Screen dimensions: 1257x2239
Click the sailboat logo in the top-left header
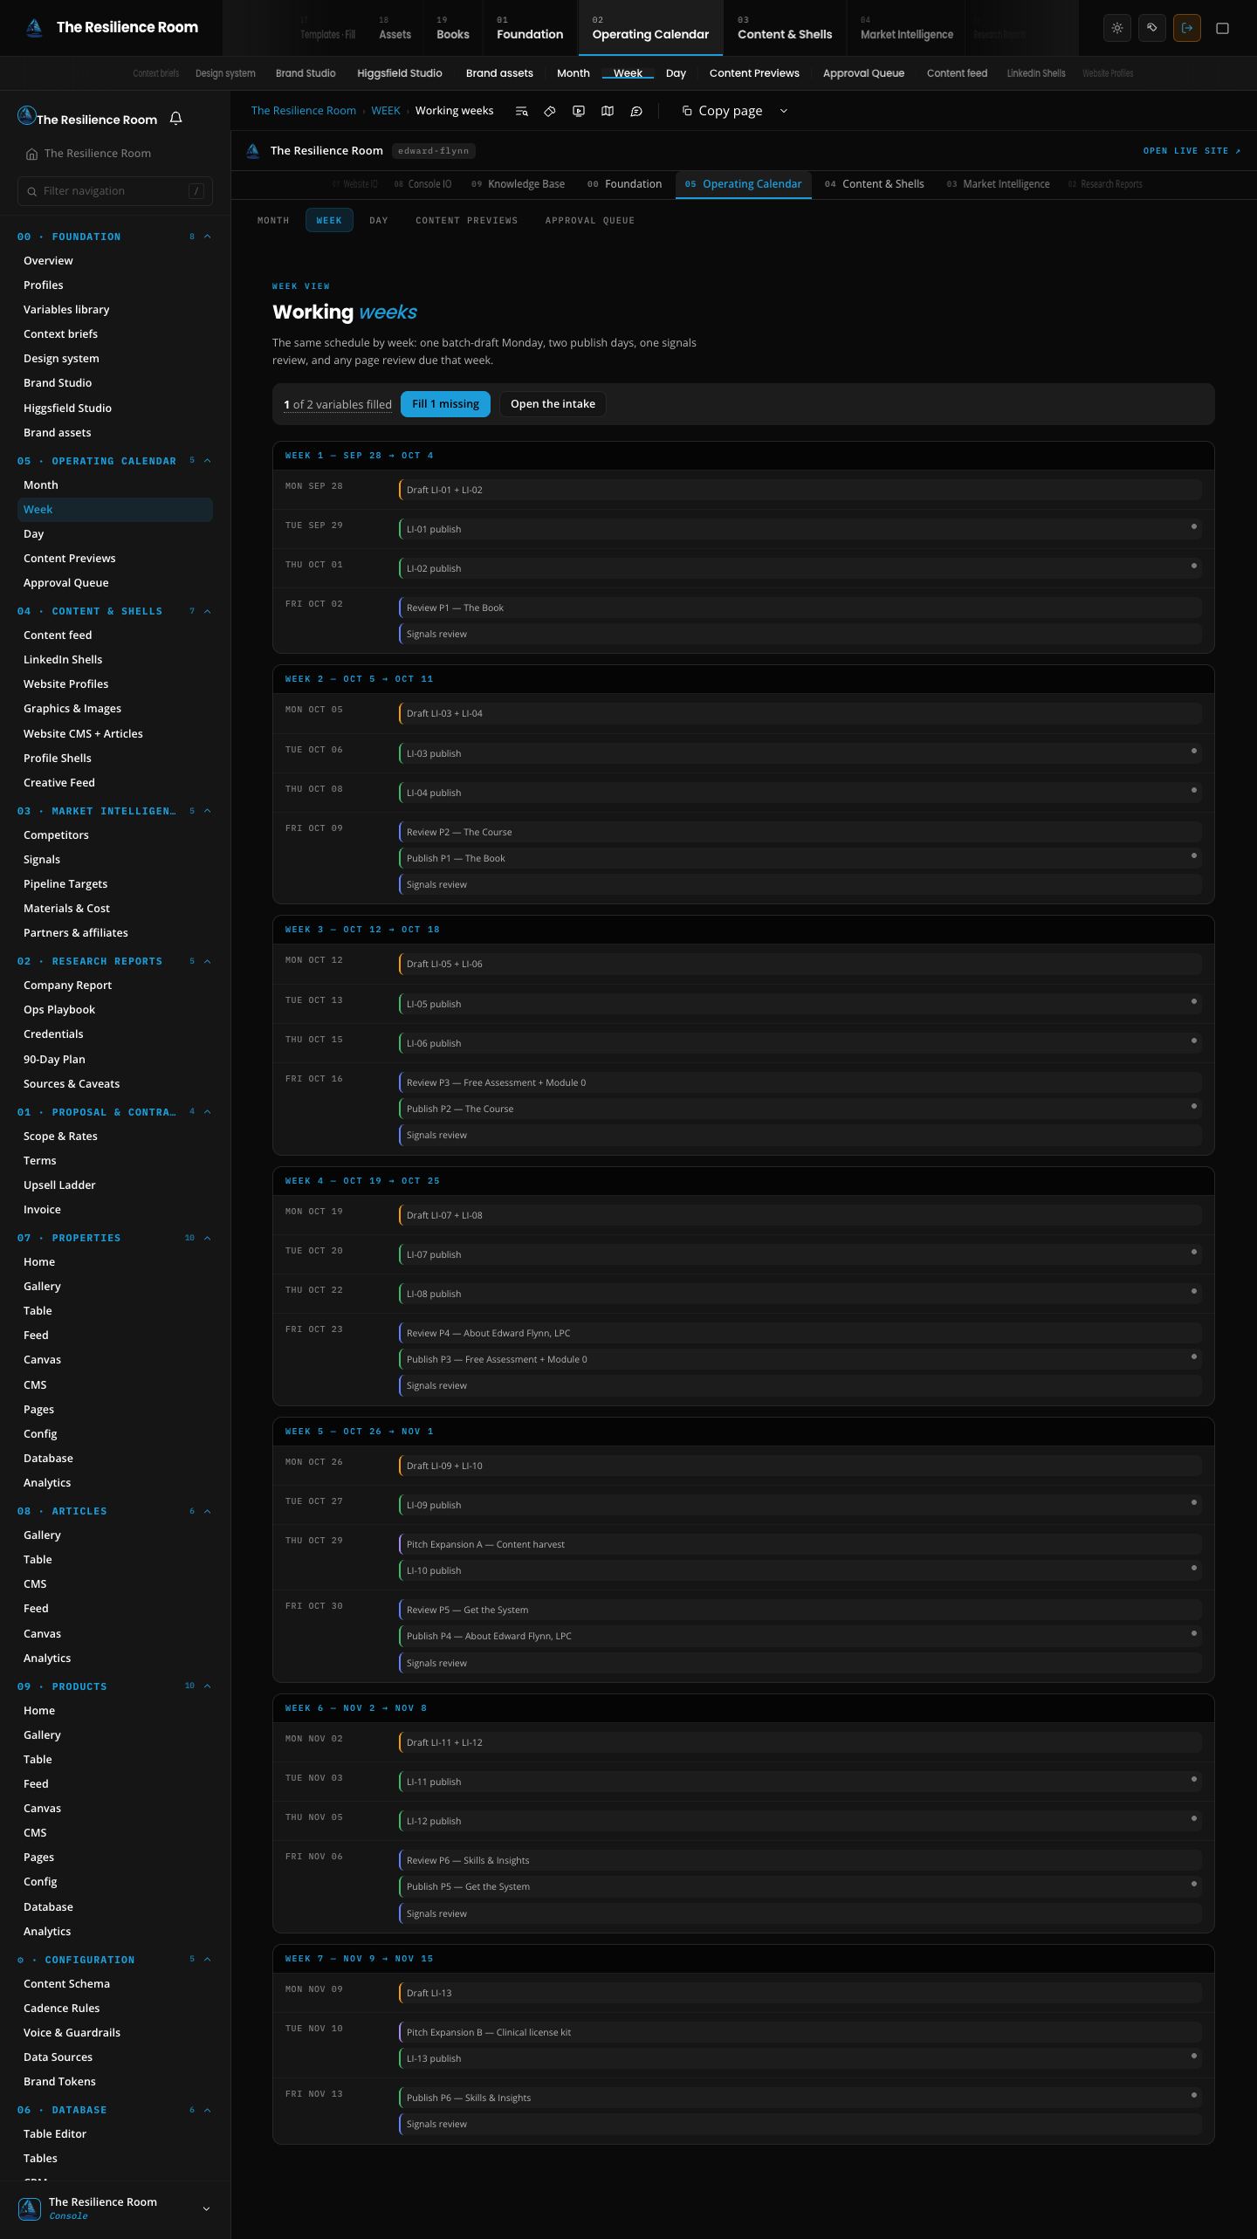point(34,28)
